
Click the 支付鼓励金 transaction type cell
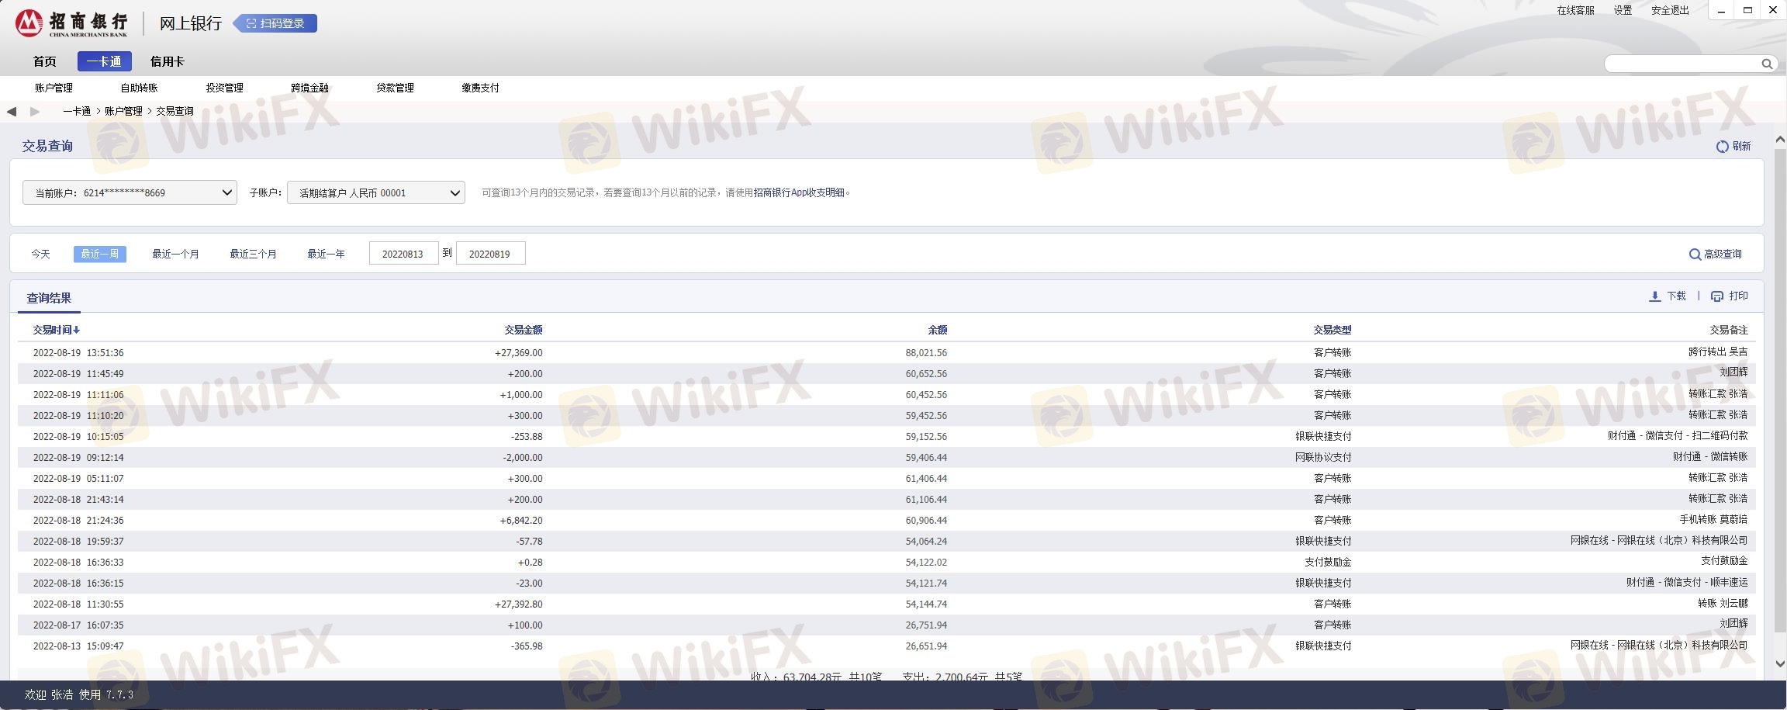1328,563
